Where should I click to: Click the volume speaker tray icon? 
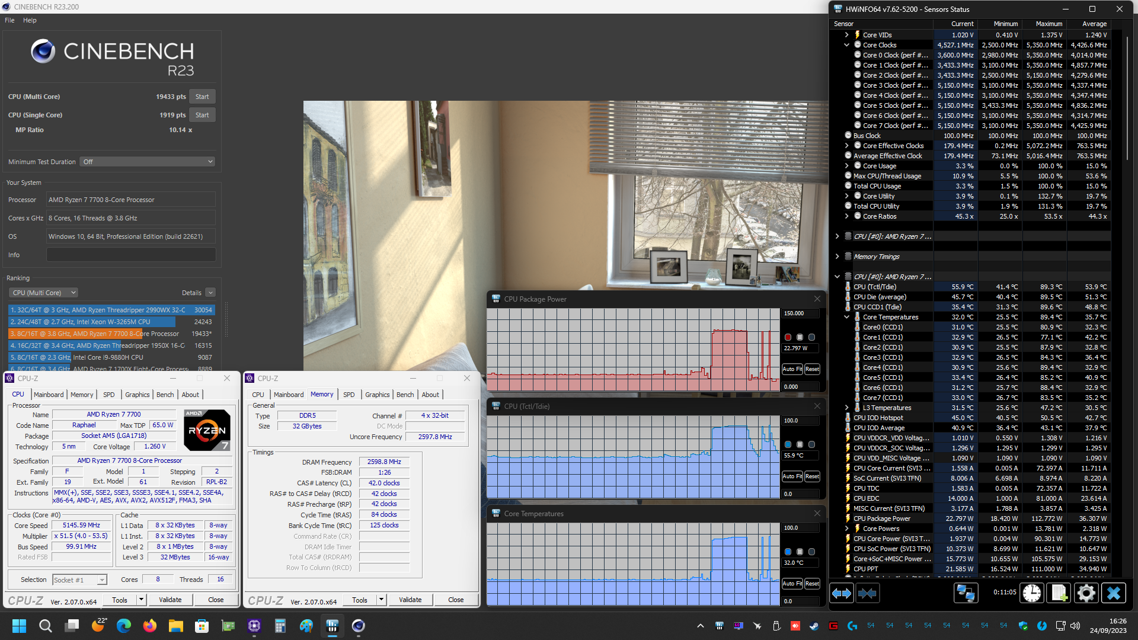coord(1076,626)
